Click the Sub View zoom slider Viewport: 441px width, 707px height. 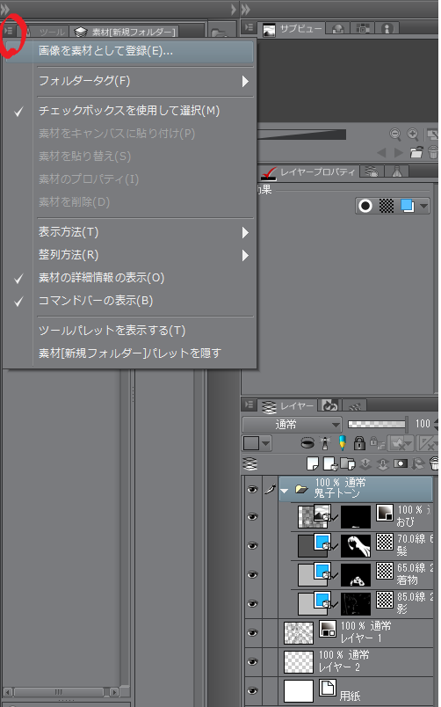click(x=302, y=135)
